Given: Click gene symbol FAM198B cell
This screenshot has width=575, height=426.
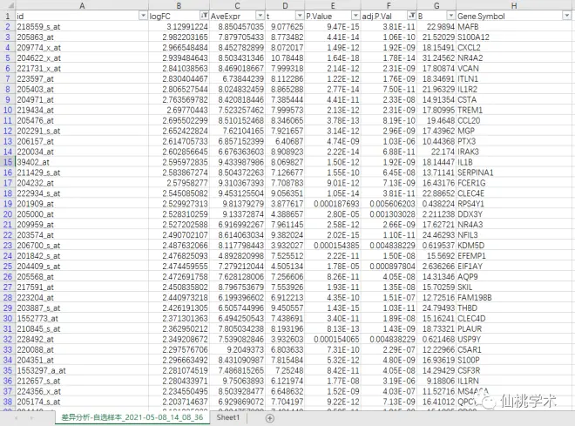Looking at the screenshot, I should (514, 298).
